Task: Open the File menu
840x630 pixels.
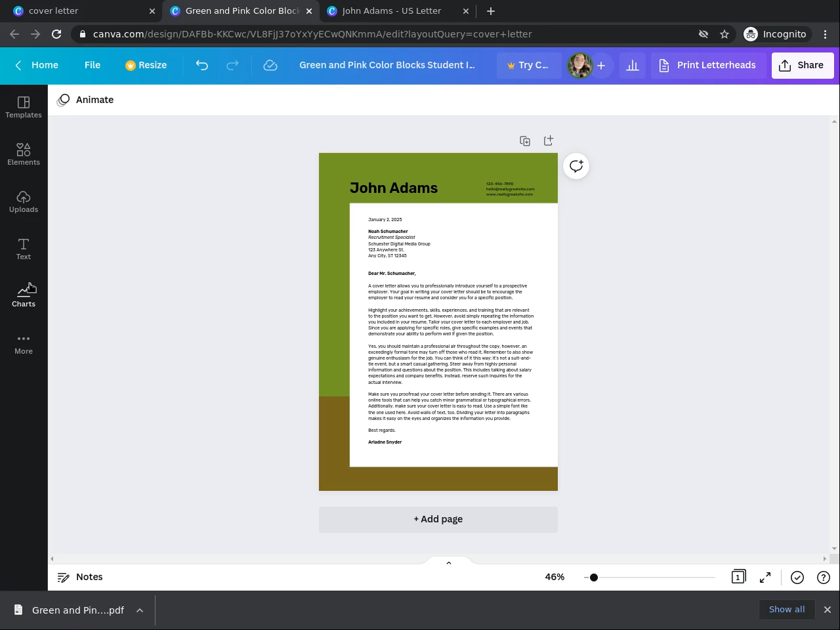Action: pos(93,65)
